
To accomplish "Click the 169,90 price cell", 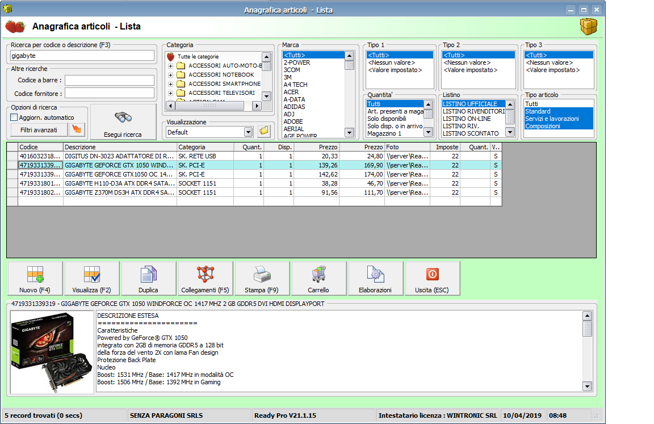I will [362, 166].
